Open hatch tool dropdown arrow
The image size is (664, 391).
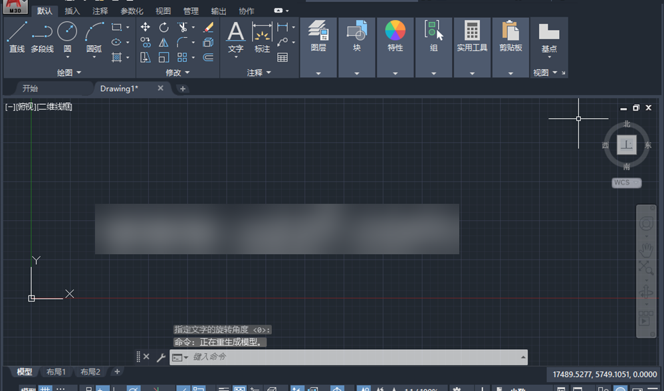[x=128, y=57]
